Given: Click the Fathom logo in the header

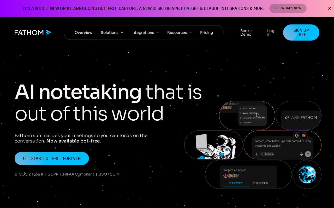Looking at the screenshot, I should (x=33, y=32).
